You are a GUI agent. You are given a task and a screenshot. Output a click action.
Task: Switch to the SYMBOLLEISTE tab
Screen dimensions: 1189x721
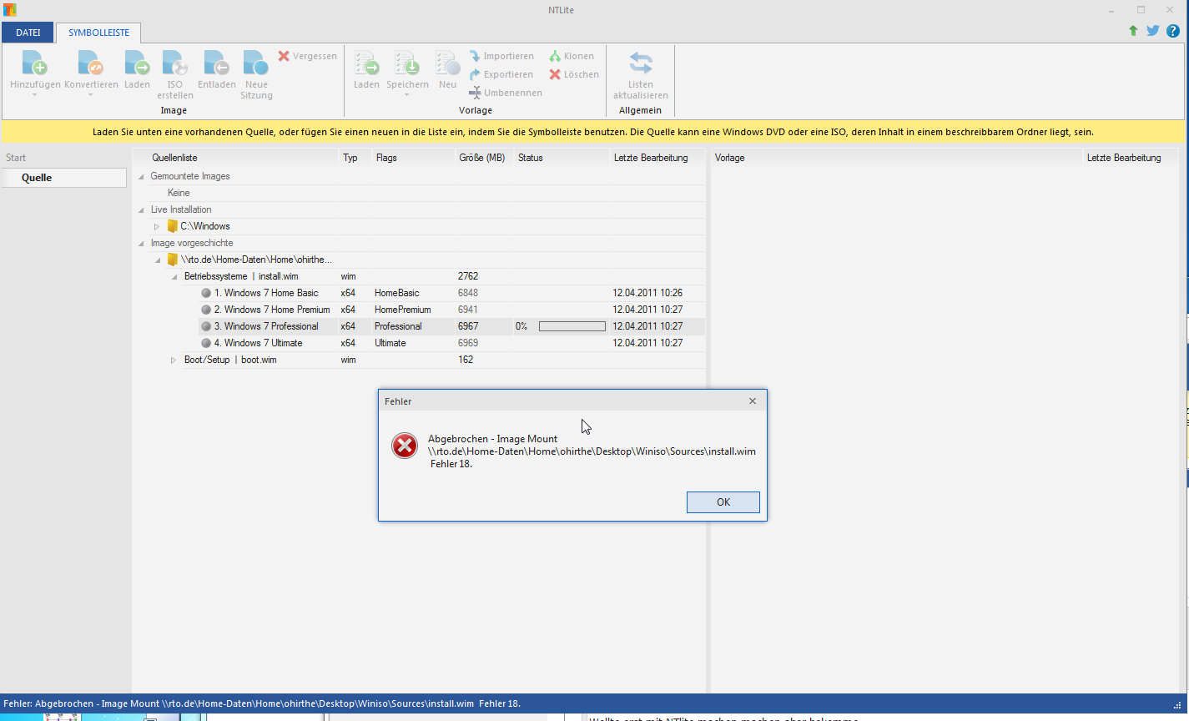pyautogui.click(x=98, y=33)
